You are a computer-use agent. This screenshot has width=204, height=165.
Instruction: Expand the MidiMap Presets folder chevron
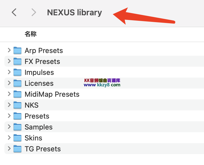[9, 94]
